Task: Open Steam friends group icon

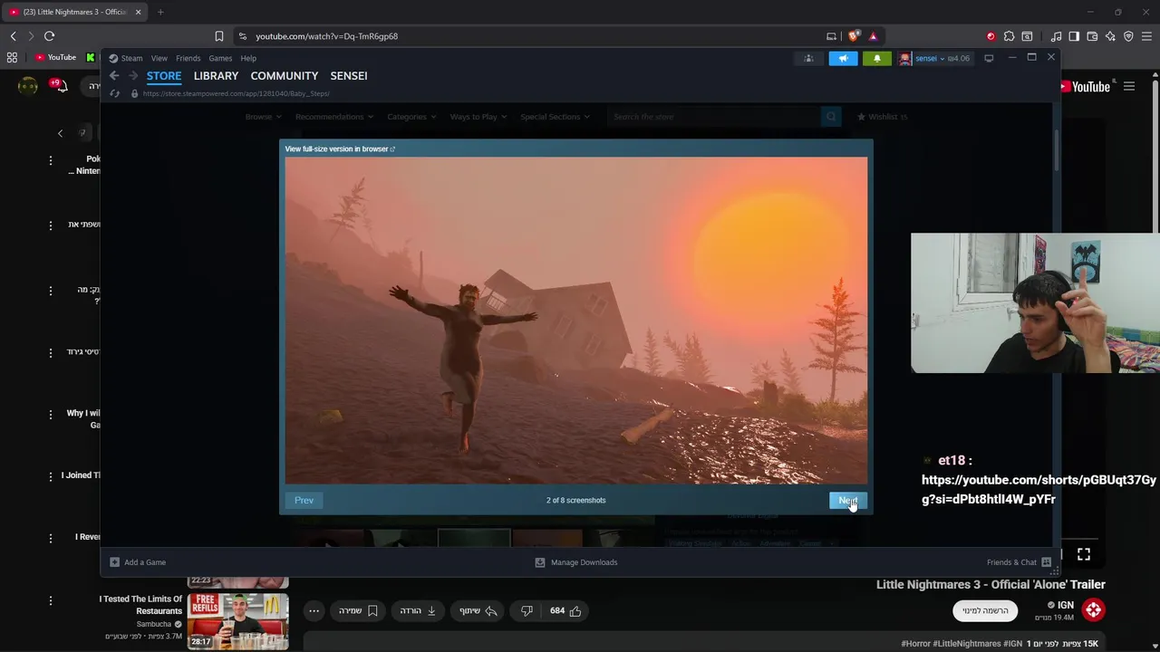Action: [808, 58]
